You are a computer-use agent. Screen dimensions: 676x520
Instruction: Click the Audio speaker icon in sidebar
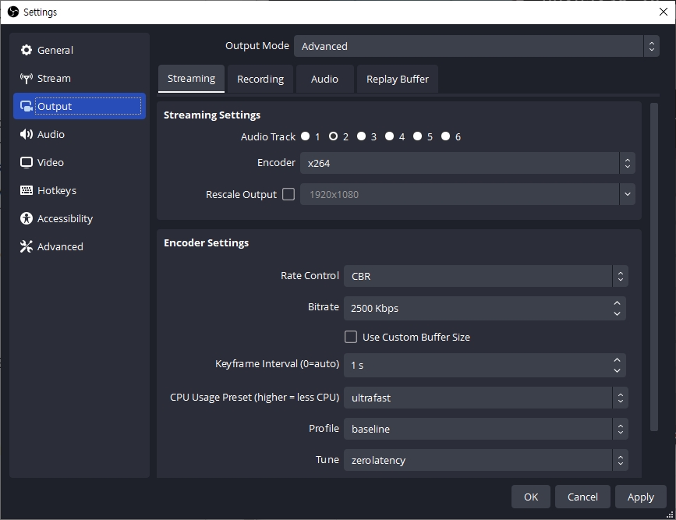point(27,135)
